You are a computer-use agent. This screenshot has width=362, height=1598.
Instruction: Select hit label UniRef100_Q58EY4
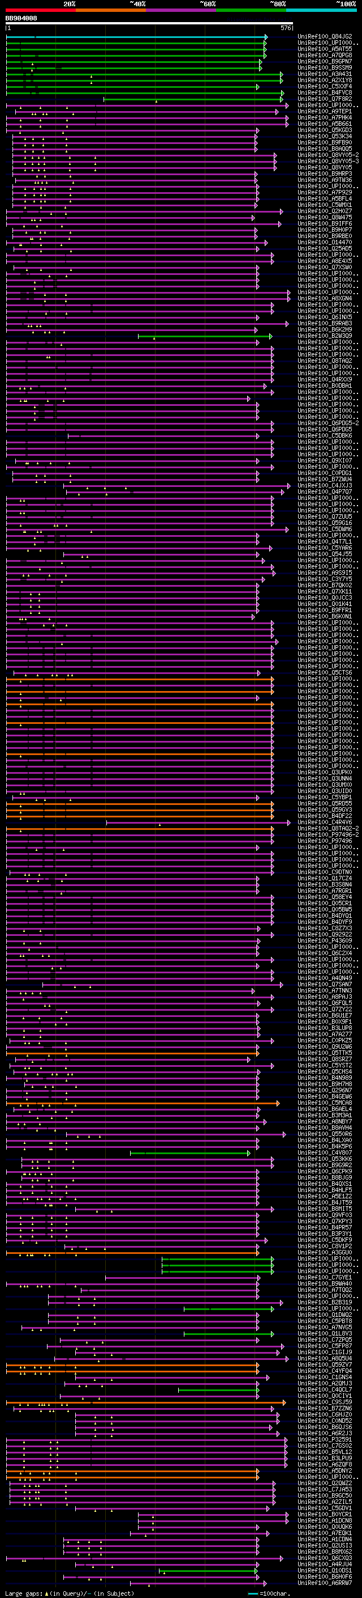pos(325,897)
